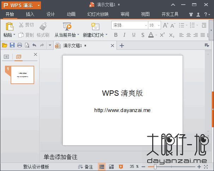Open the 动画 (Animation) tab
The width and height of the screenshot is (214, 171).
pyautogui.click(x=71, y=14)
